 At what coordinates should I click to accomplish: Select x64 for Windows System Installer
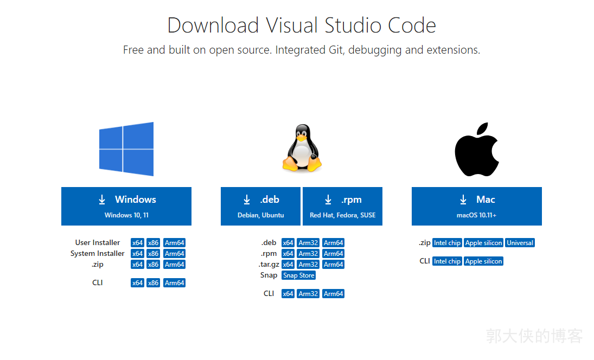pos(137,254)
